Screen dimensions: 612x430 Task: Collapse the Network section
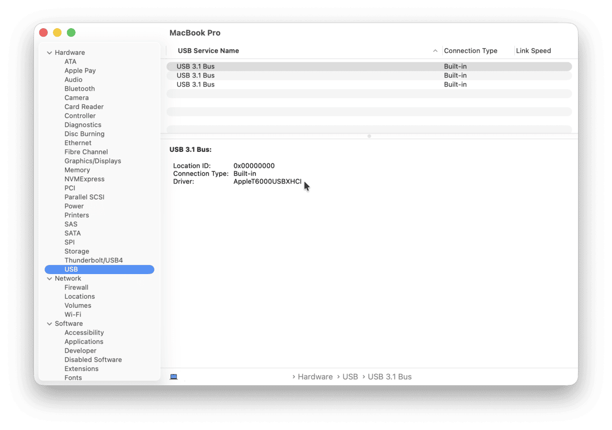pyautogui.click(x=49, y=278)
